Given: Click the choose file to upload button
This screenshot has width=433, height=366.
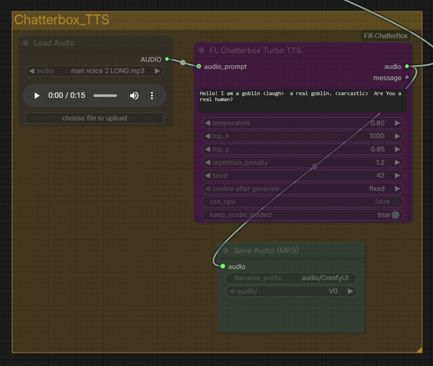Looking at the screenshot, I should pyautogui.click(x=95, y=118).
